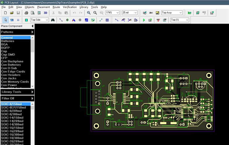The width and height of the screenshot is (229, 145).
Task: Open an existing file with the folder icon
Action: click(12, 13)
